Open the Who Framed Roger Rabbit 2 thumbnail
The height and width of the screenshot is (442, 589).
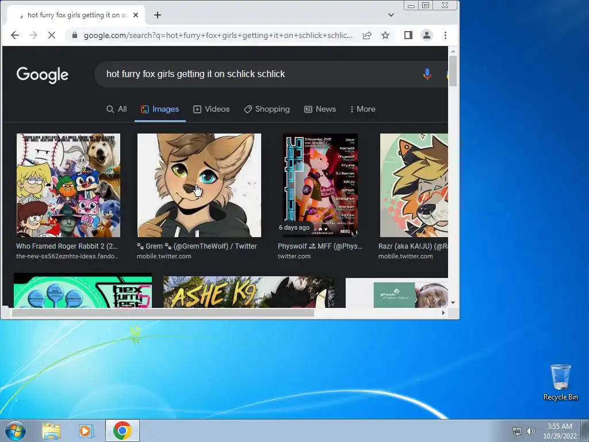tap(68, 185)
